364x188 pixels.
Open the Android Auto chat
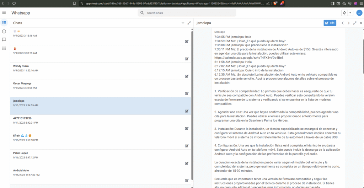(x=100, y=176)
